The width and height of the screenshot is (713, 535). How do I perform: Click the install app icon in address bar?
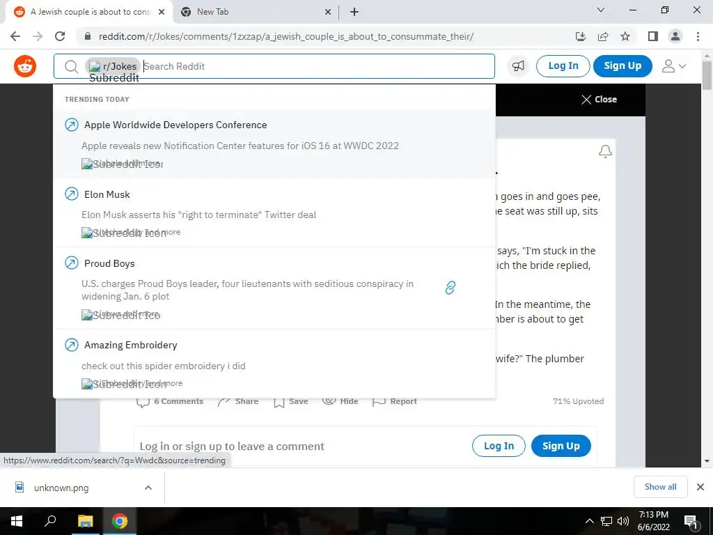click(x=580, y=36)
